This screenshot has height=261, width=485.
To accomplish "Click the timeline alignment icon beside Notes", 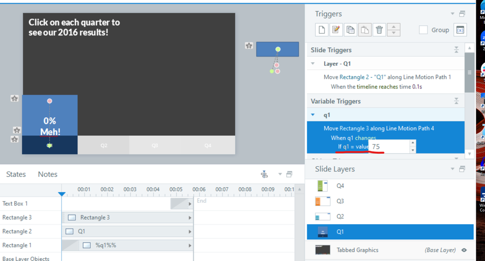I will pyautogui.click(x=264, y=174).
